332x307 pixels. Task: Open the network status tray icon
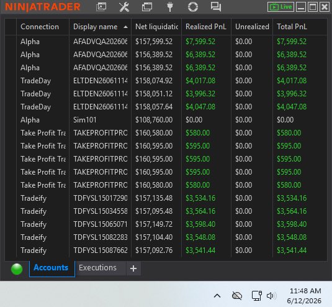click(x=257, y=296)
